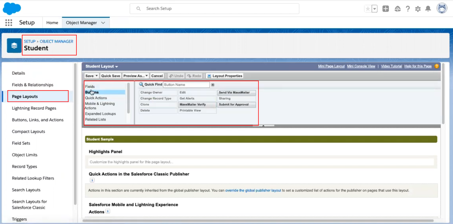Click the Redo button

click(x=194, y=76)
